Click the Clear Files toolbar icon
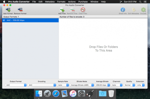This screenshot has width=150, height=99. click(83, 10)
